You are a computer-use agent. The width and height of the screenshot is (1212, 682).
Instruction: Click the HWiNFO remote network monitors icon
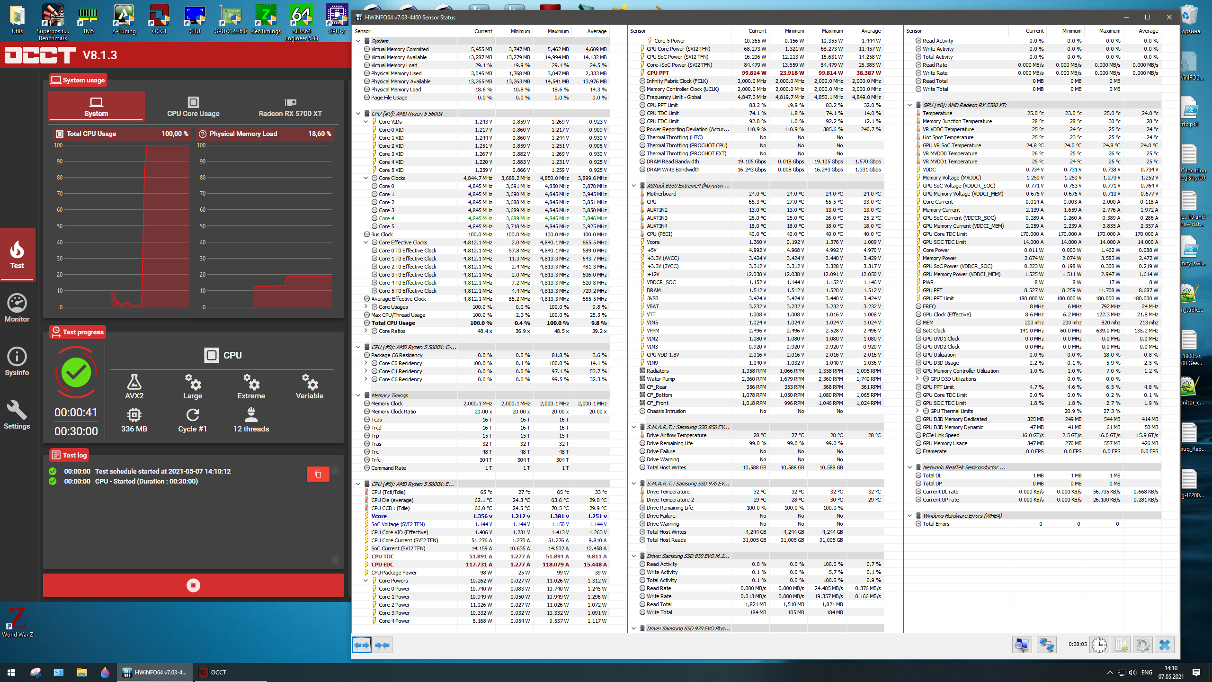(1046, 645)
